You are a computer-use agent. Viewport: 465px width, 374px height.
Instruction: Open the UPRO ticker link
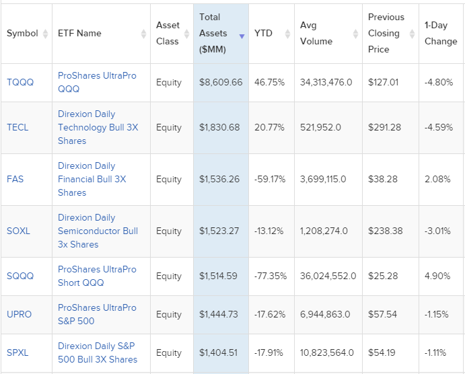(x=19, y=314)
